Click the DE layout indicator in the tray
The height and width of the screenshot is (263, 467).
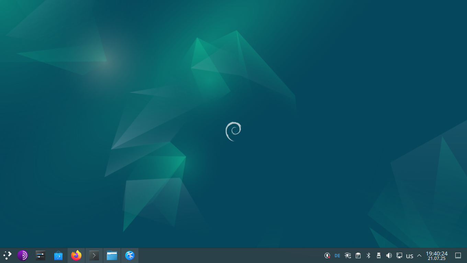(x=337, y=255)
